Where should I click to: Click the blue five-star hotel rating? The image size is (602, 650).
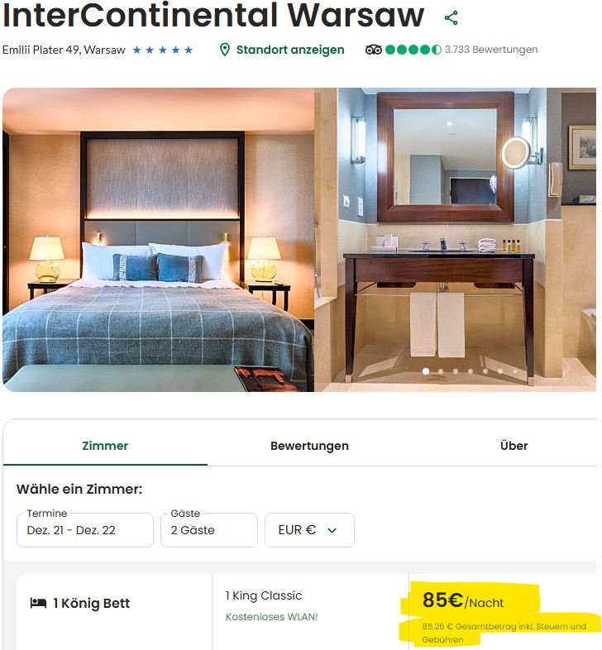(163, 50)
